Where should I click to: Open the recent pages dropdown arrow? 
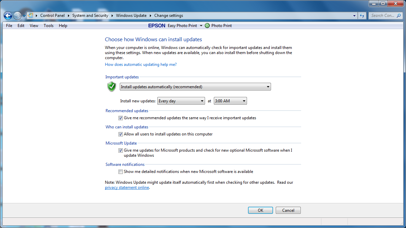[24, 16]
